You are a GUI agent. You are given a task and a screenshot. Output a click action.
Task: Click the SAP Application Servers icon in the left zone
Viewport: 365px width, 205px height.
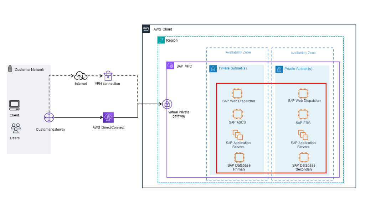238,135
